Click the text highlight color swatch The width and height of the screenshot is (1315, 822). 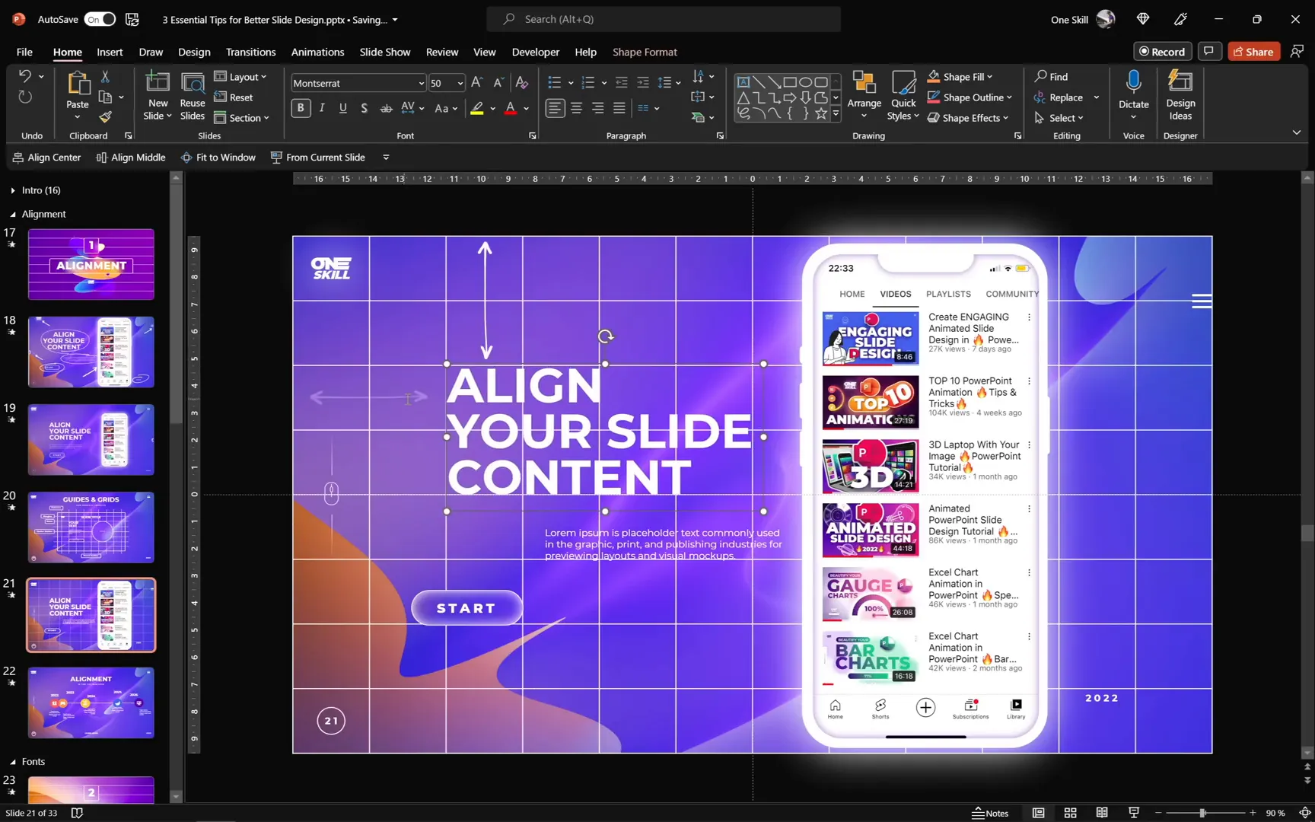(x=477, y=108)
